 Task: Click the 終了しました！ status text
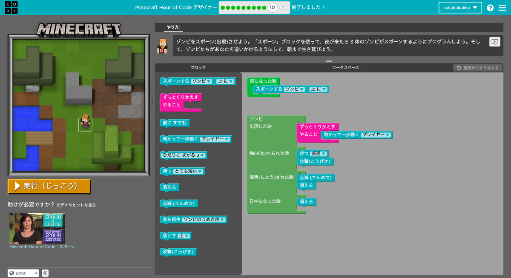pos(308,8)
